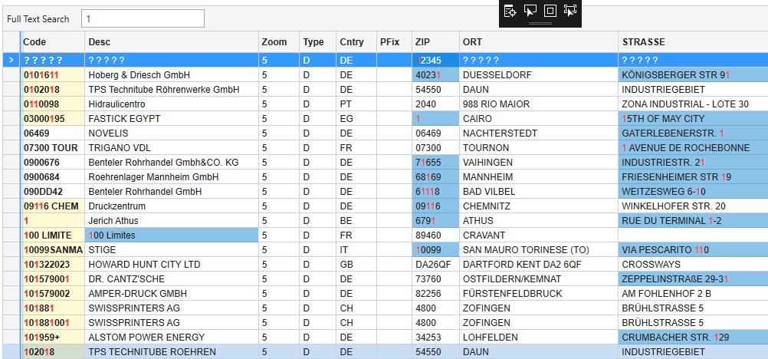Click the FASTICK EGYPT cell
The image size is (768, 359).
tap(172, 119)
